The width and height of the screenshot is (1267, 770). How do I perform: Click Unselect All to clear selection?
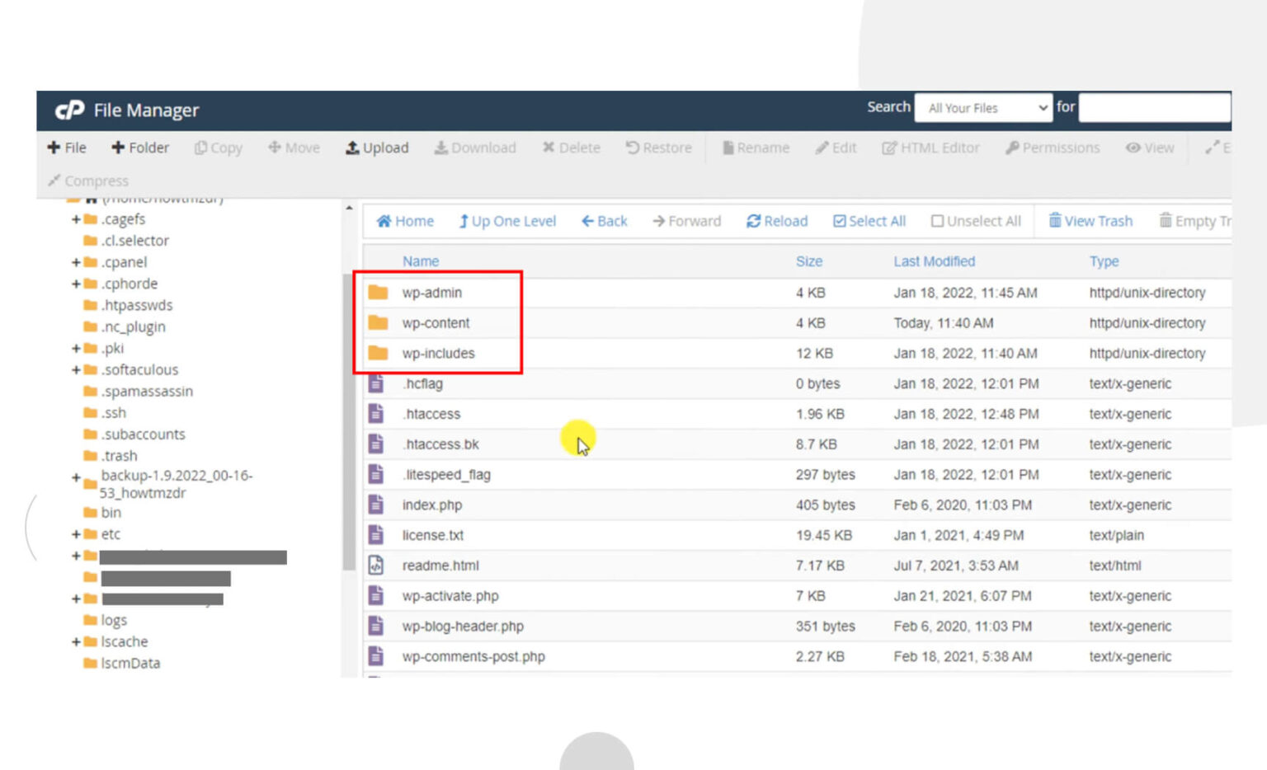(976, 221)
